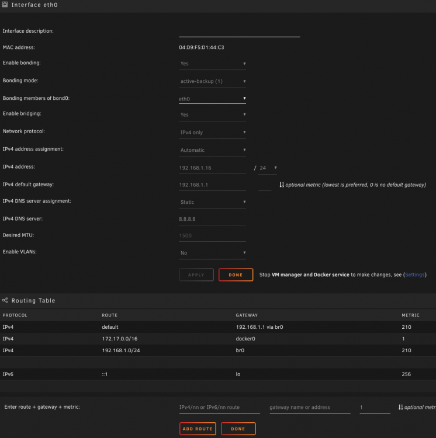This screenshot has height=438, width=436.
Task: Click the Protocol column header
Action: click(15, 315)
